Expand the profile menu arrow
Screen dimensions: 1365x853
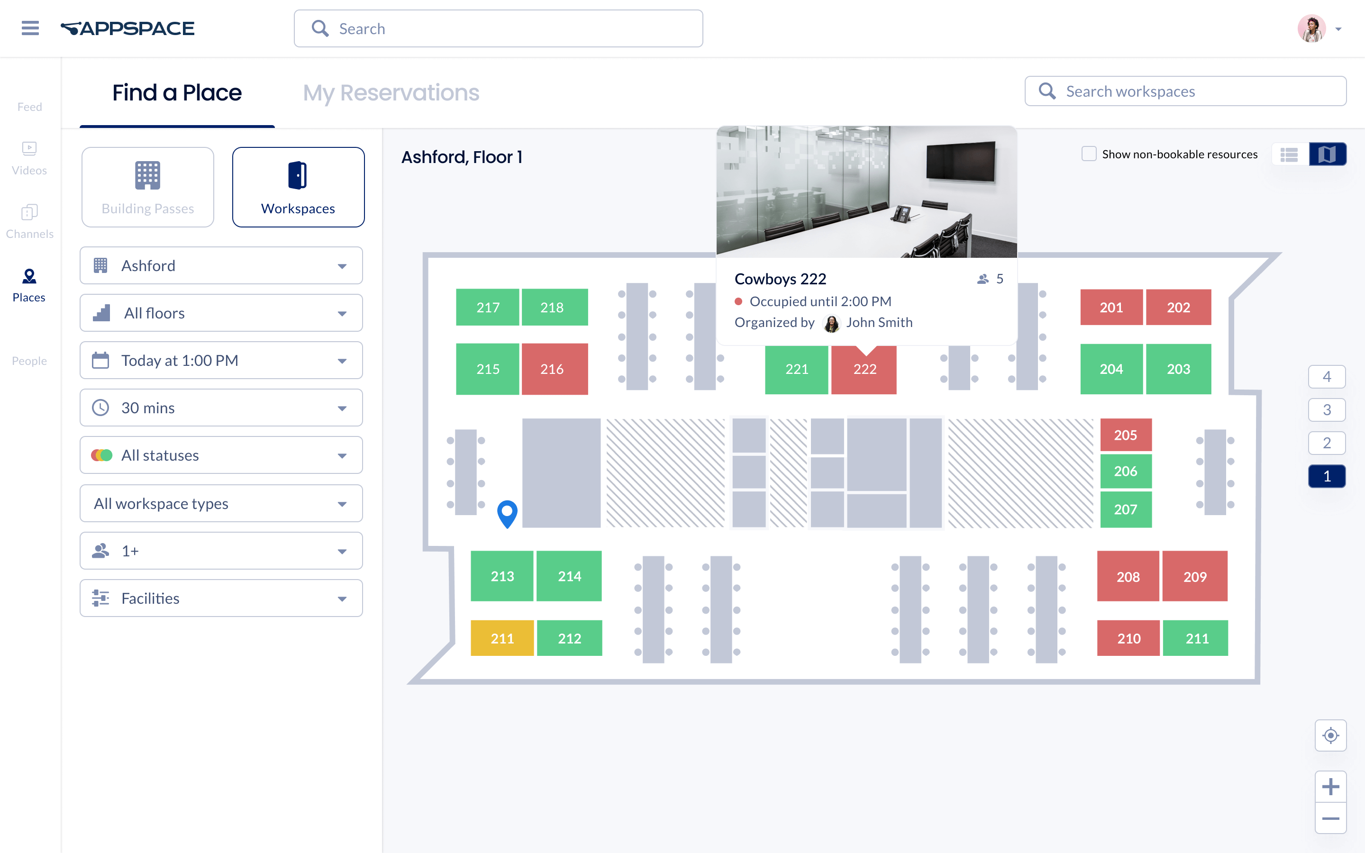click(1338, 29)
